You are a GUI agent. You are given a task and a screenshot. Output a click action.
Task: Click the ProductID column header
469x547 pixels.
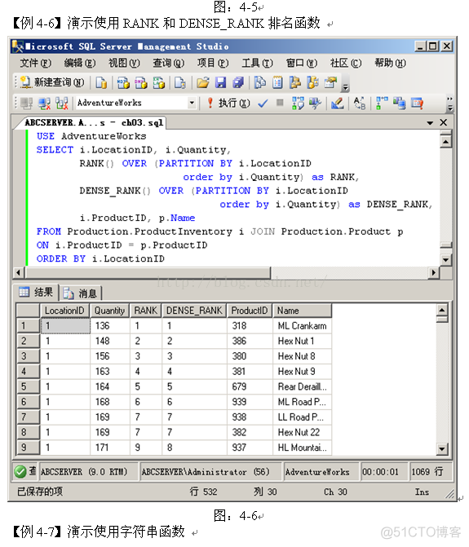click(x=250, y=311)
